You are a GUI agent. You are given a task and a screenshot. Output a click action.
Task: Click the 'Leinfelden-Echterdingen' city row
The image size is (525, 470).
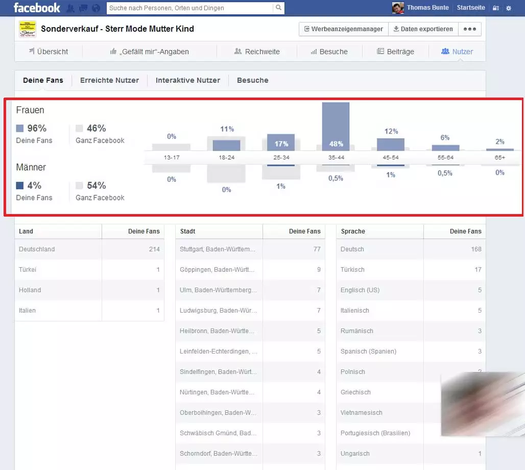(x=250, y=351)
